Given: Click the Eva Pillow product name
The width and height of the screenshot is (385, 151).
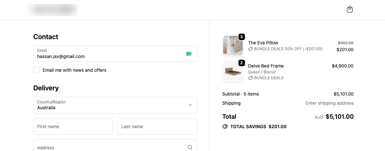Looking at the screenshot, I should pyautogui.click(x=263, y=43).
